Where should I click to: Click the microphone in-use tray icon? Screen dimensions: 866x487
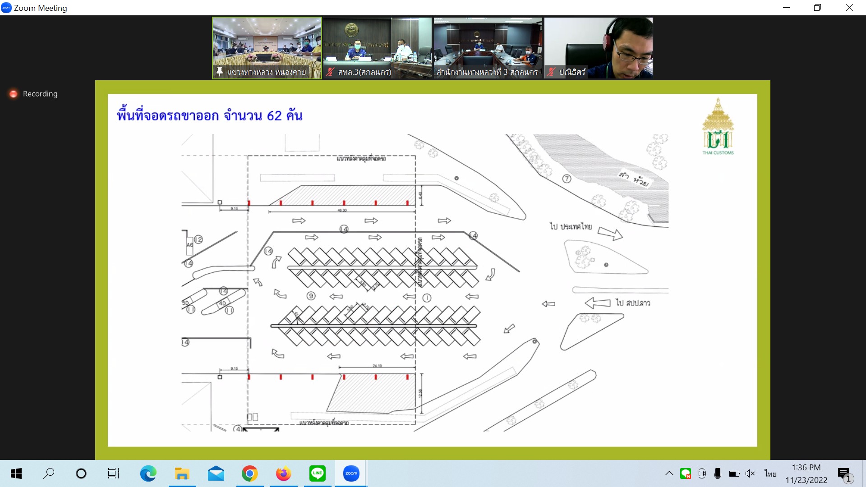click(x=718, y=473)
